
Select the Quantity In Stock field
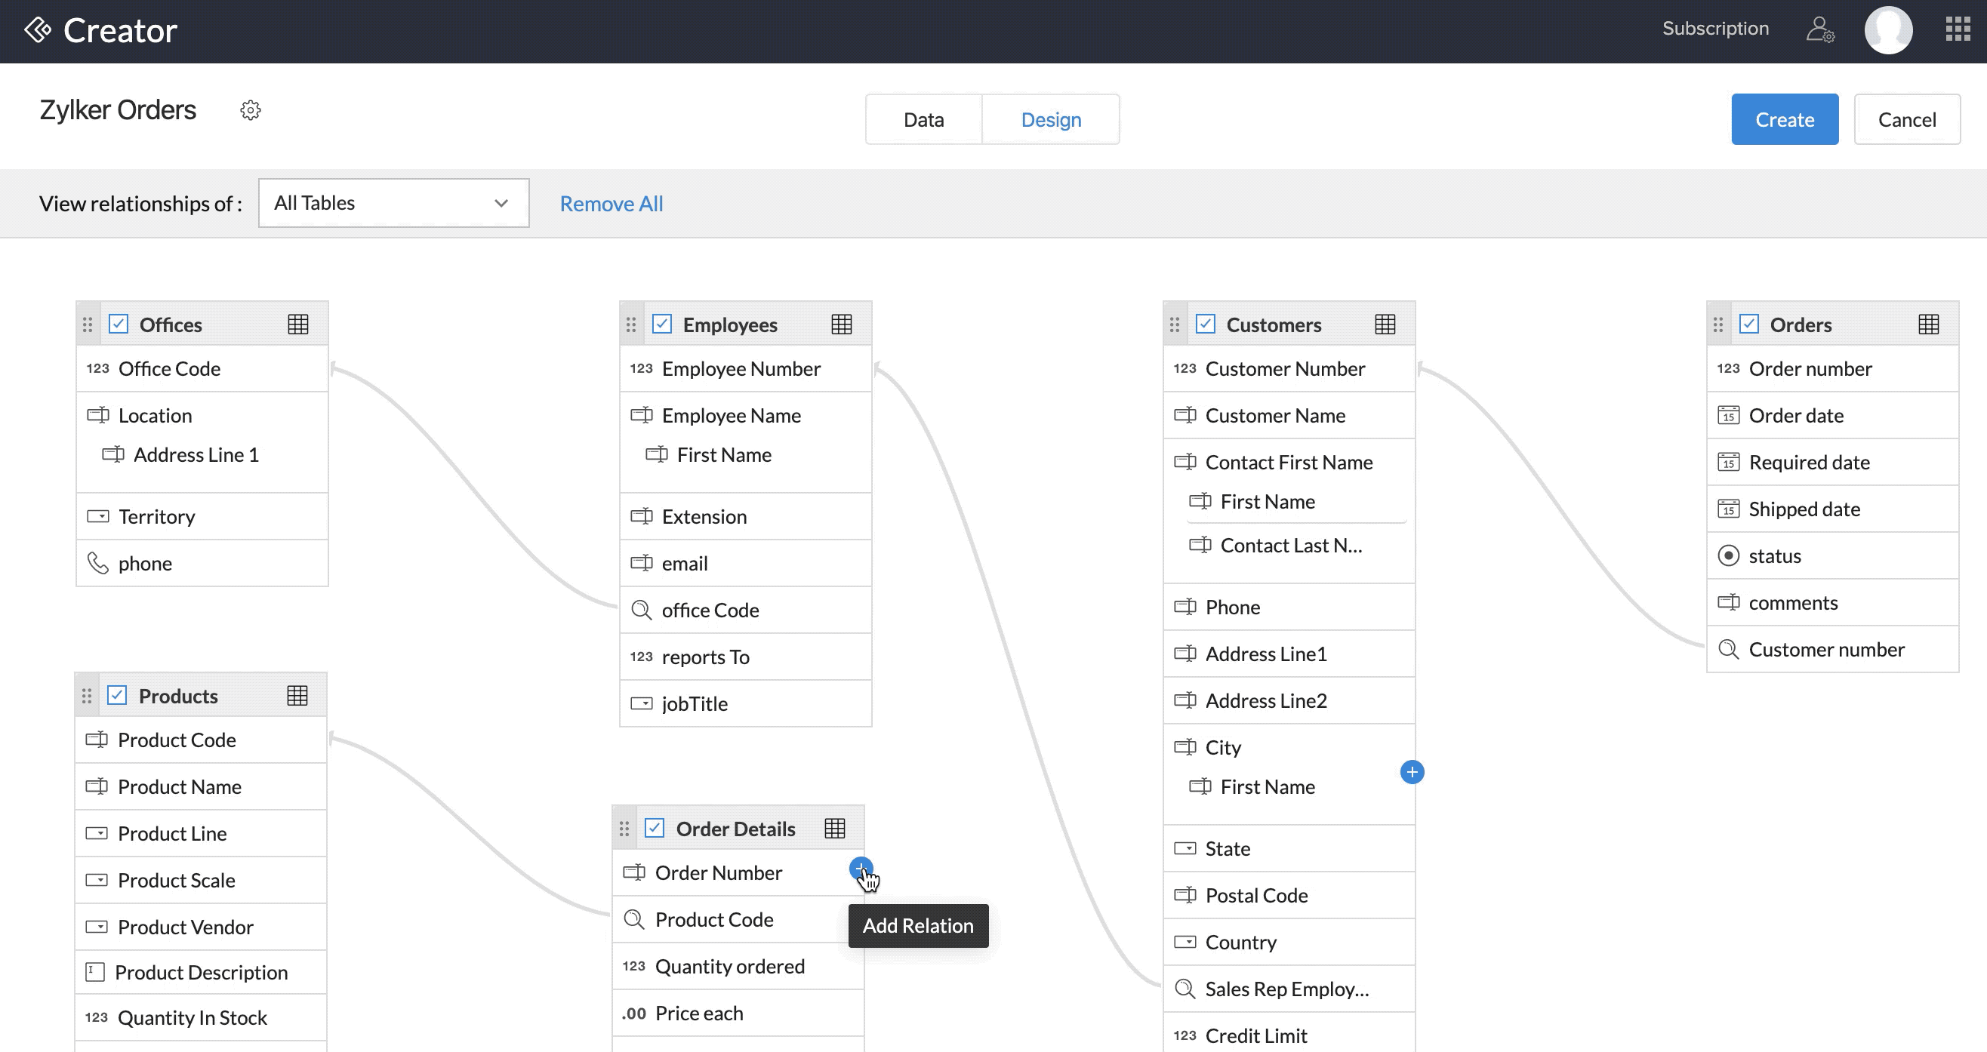(201, 1018)
